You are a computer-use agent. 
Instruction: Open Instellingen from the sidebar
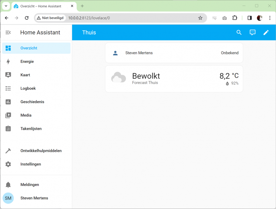pyautogui.click(x=36, y=164)
